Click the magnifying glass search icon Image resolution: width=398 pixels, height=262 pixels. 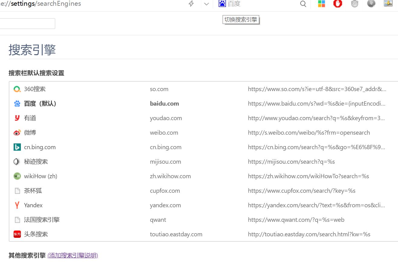303,4
